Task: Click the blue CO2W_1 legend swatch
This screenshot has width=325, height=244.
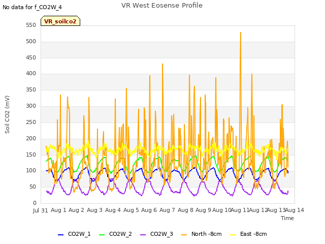Action: 60,235
